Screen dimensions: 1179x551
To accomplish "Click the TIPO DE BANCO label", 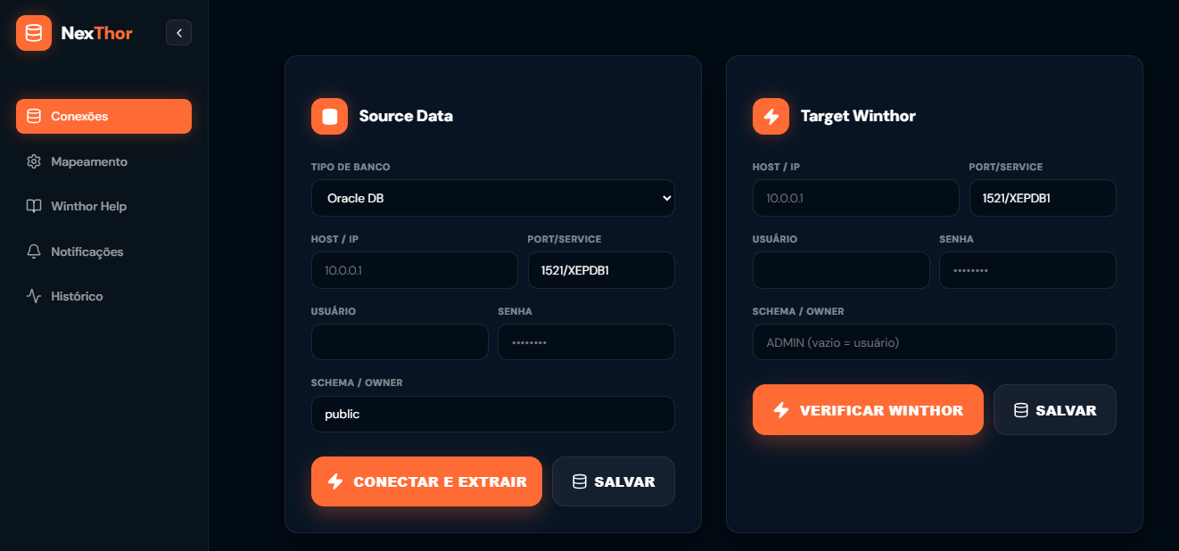I will (x=350, y=167).
